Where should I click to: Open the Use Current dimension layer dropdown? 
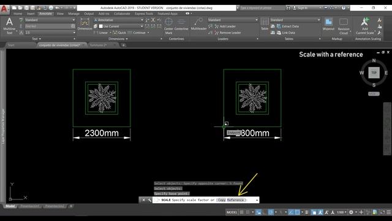tap(121, 26)
